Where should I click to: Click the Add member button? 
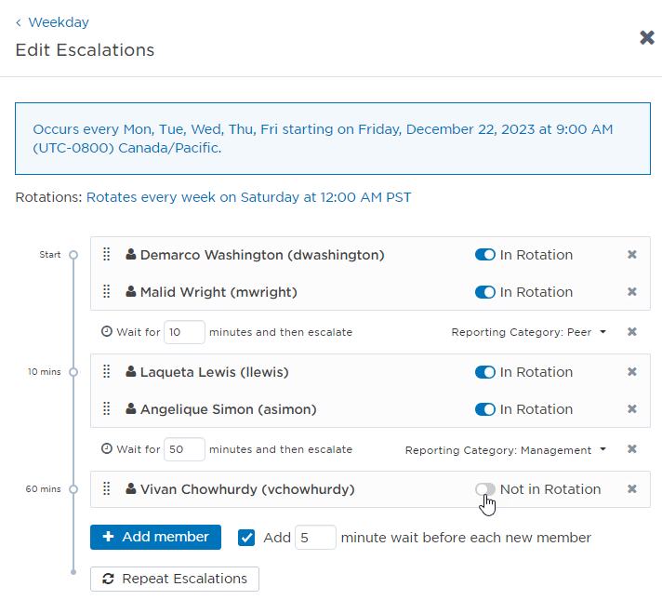pos(155,537)
